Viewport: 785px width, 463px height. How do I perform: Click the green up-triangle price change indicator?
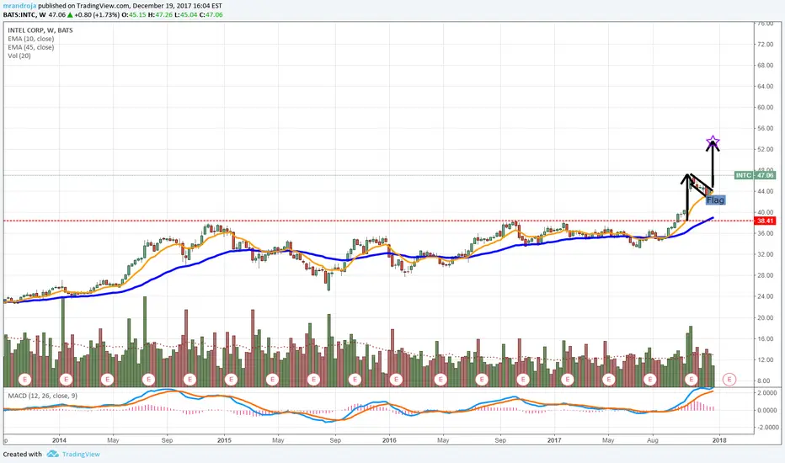coord(71,15)
